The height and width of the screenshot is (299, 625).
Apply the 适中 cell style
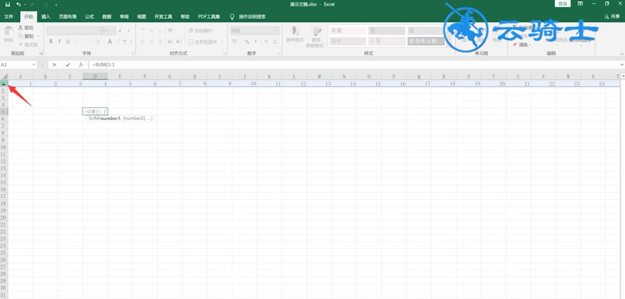(347, 41)
